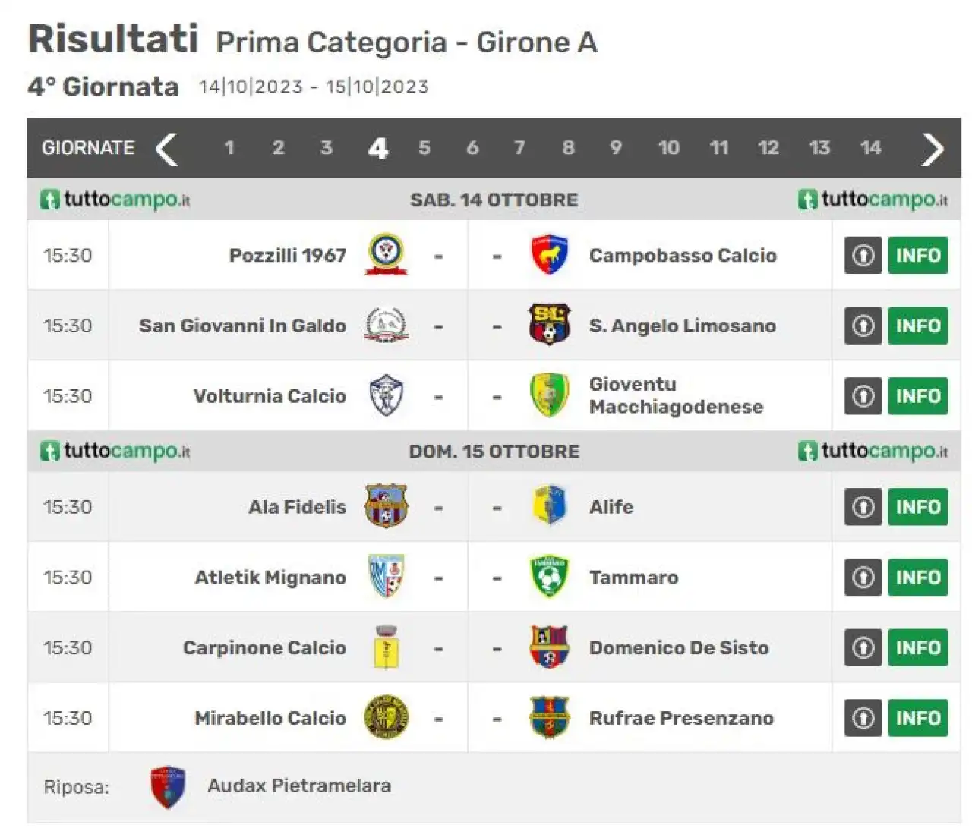This screenshot has width=972, height=828.
Task: Click the upload-arrow icon for Mirabello Calcio match
Action: click(x=863, y=718)
